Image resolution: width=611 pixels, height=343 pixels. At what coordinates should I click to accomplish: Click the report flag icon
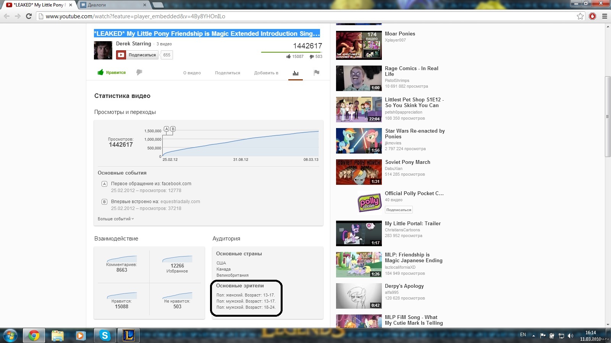(x=317, y=73)
